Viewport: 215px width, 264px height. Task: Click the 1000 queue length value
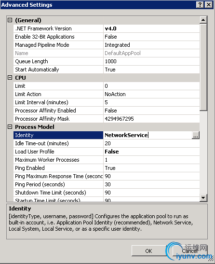tap(110, 61)
